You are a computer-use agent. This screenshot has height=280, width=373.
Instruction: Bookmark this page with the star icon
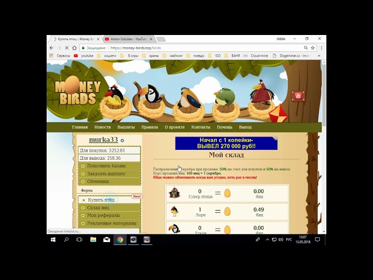pyautogui.click(x=314, y=48)
